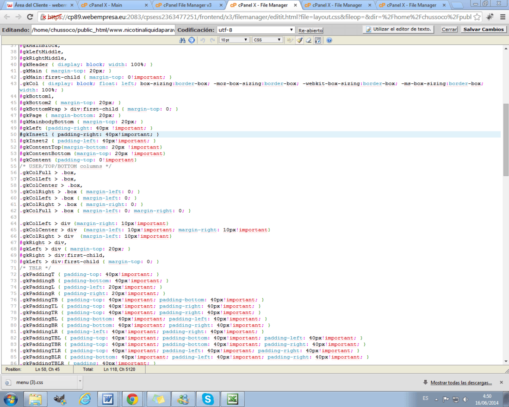Switch to Microsoft Word in the taskbar
This screenshot has height=407, width=509.
[x=107, y=399]
